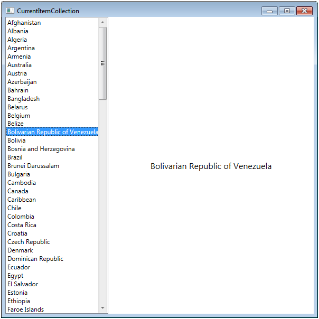The image size is (319, 319).
Task: Select Albania in the list
Action: (52, 31)
